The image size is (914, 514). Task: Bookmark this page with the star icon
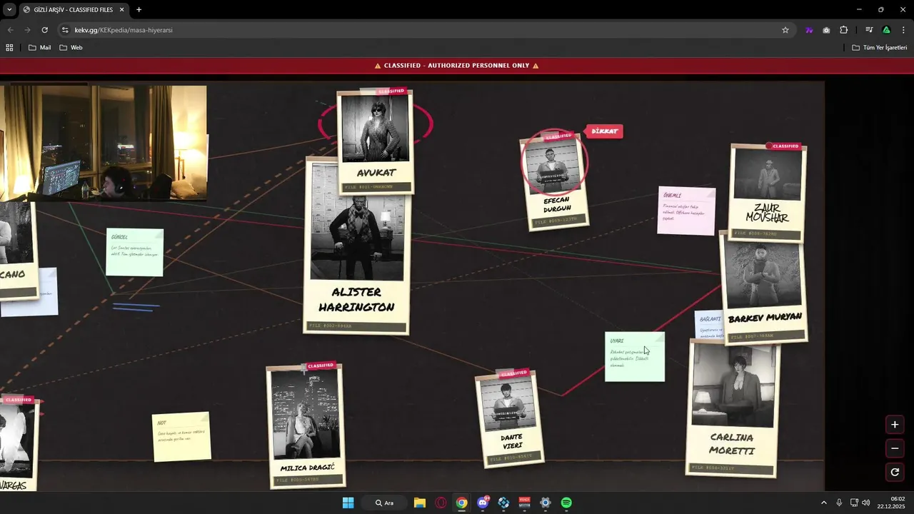coord(785,30)
